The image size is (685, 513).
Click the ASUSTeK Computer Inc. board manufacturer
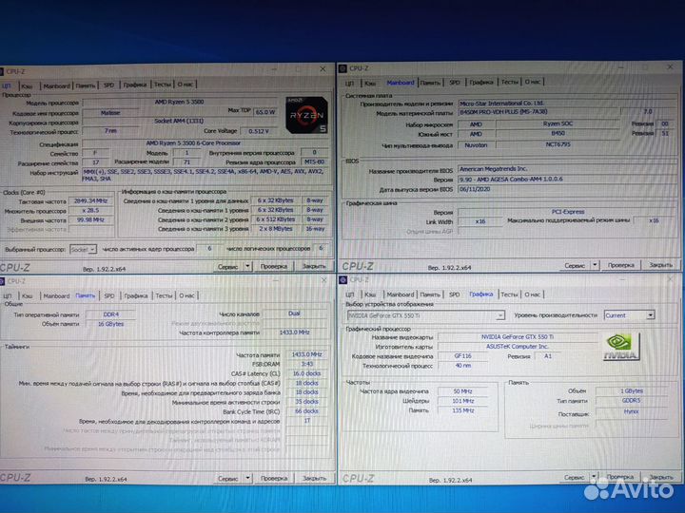point(518,347)
